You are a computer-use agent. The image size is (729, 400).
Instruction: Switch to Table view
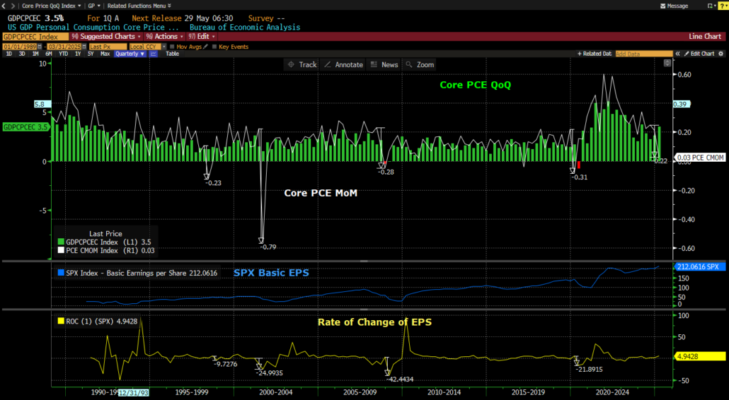[x=173, y=54]
